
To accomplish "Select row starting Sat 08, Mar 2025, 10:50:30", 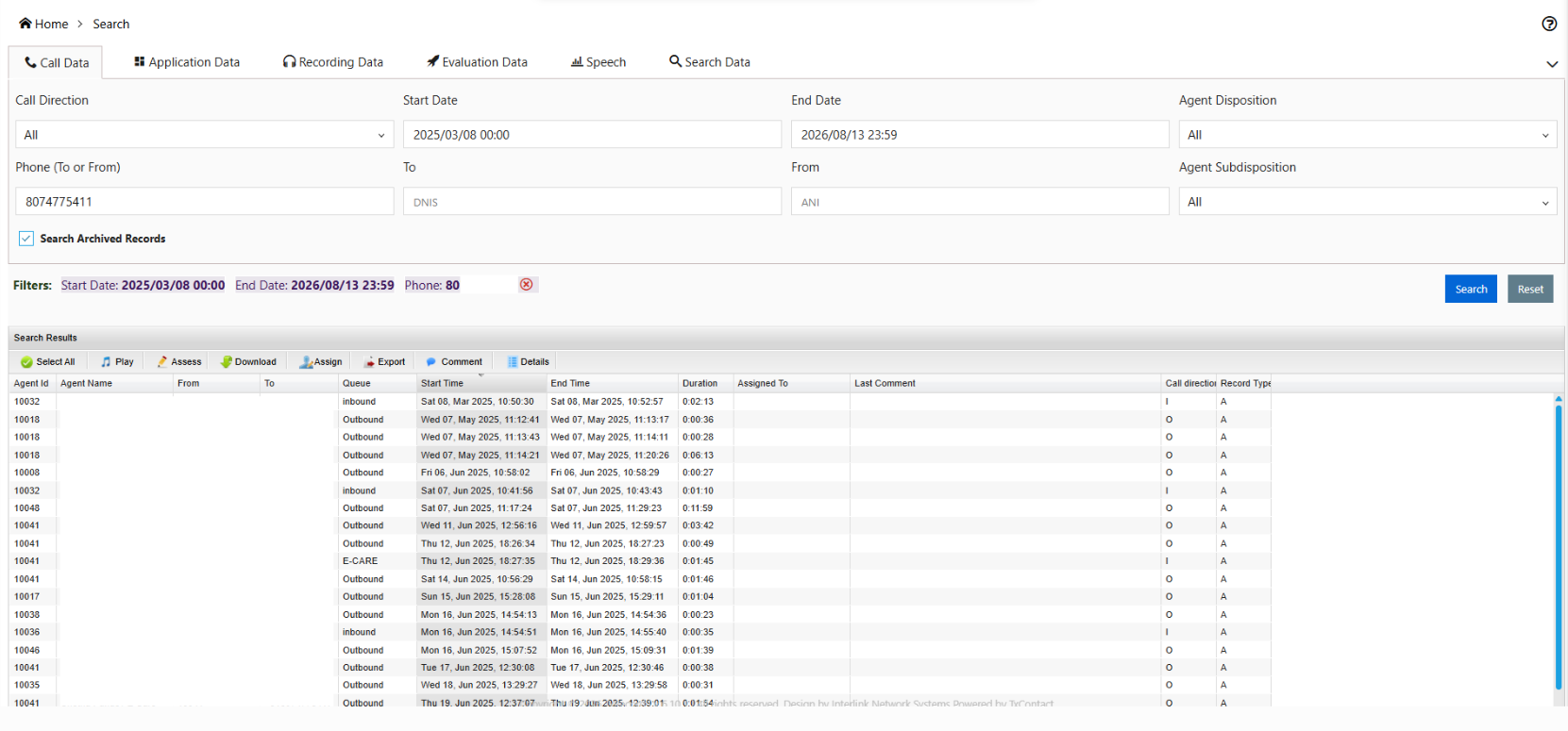I will [640, 402].
